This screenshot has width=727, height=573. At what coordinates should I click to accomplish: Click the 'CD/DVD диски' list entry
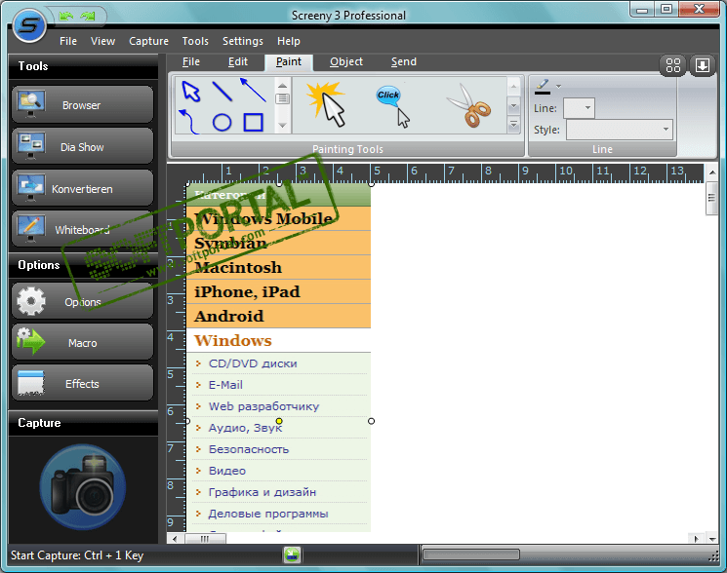pyautogui.click(x=253, y=363)
